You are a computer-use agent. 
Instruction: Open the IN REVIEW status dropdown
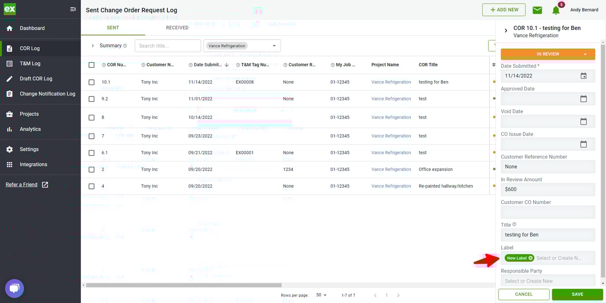click(585, 54)
